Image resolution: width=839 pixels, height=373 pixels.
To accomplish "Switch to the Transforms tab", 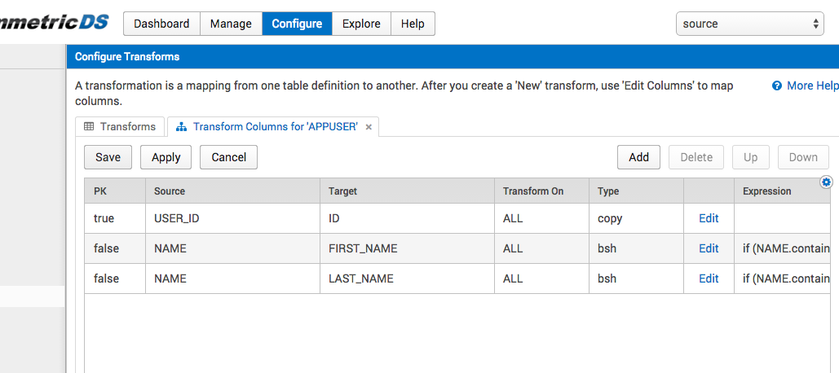I will coord(121,127).
